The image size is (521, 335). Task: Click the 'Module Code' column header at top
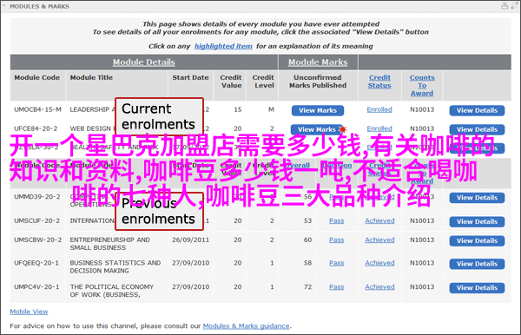pos(36,78)
